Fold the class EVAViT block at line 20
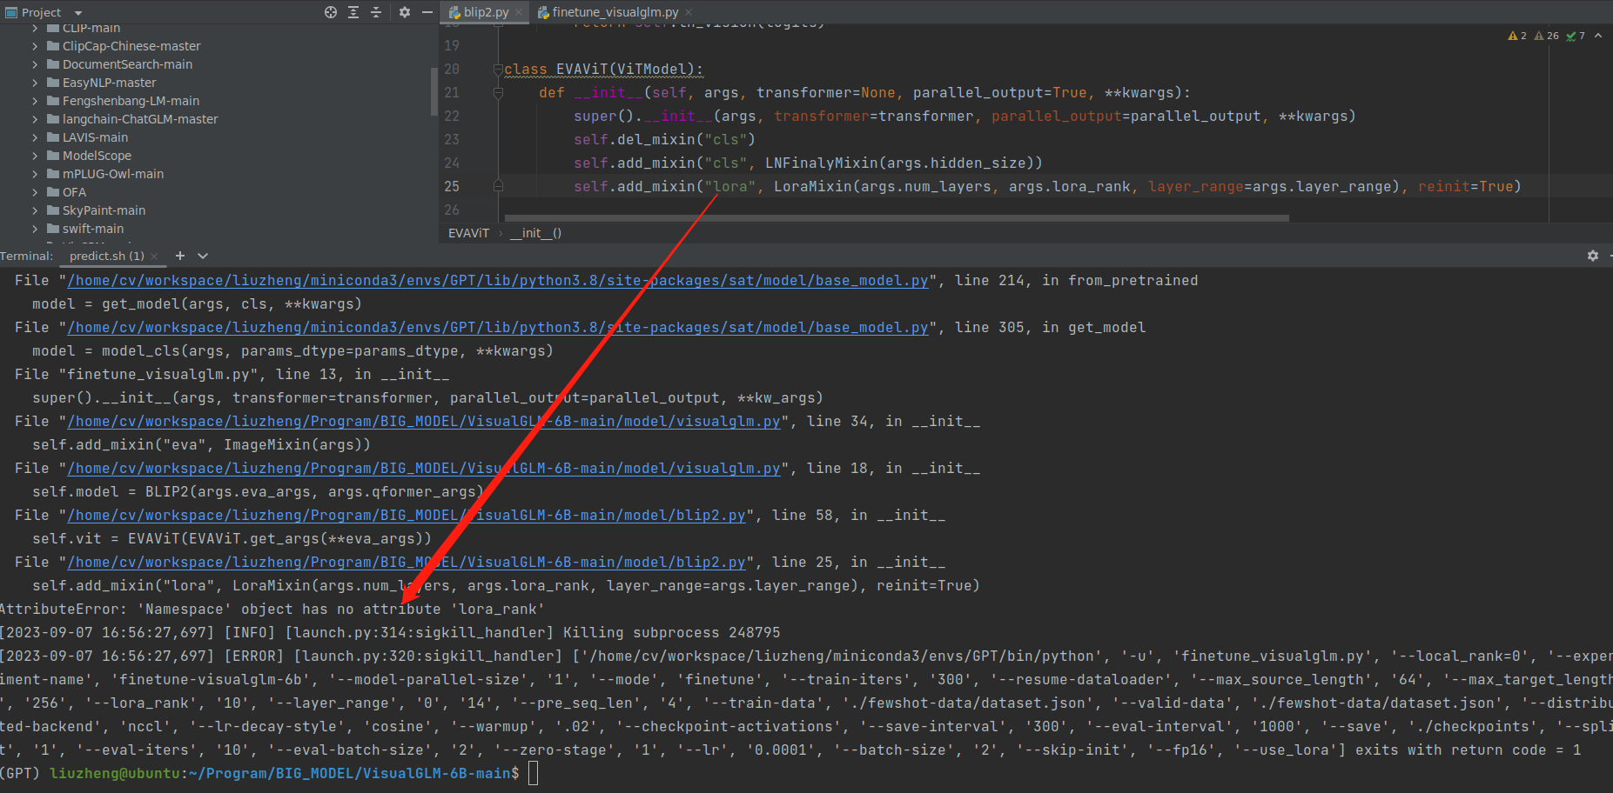The image size is (1613, 793). (498, 70)
